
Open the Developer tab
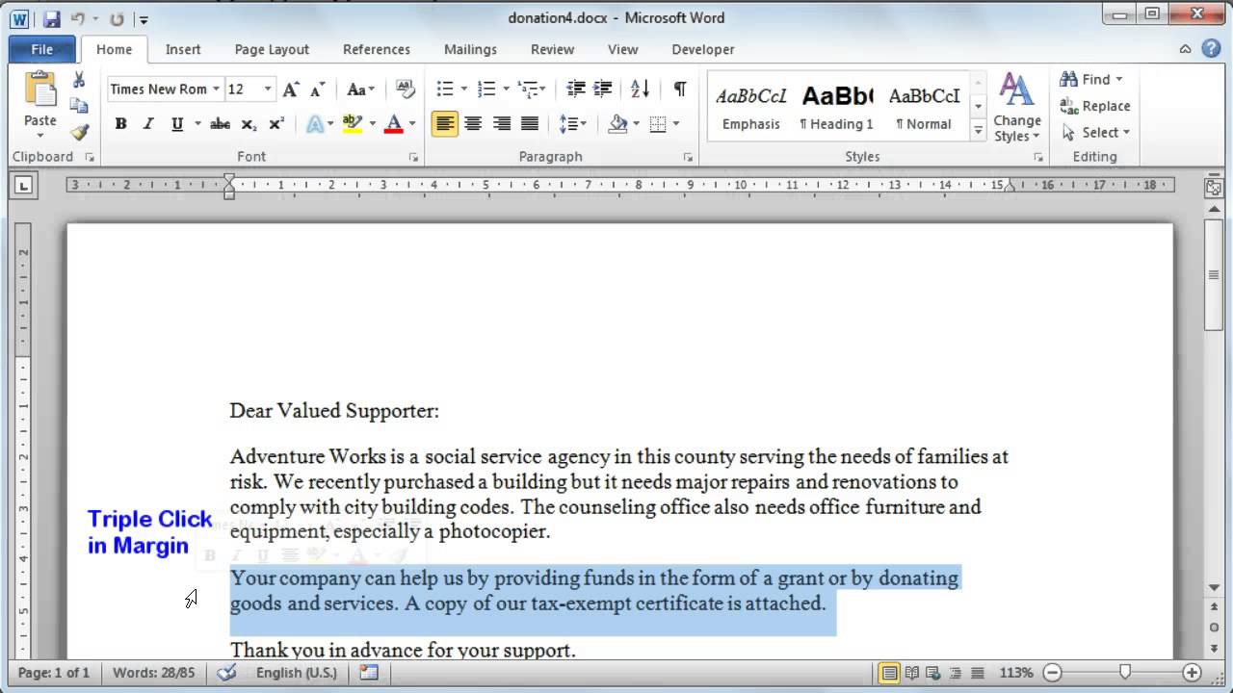pos(703,49)
